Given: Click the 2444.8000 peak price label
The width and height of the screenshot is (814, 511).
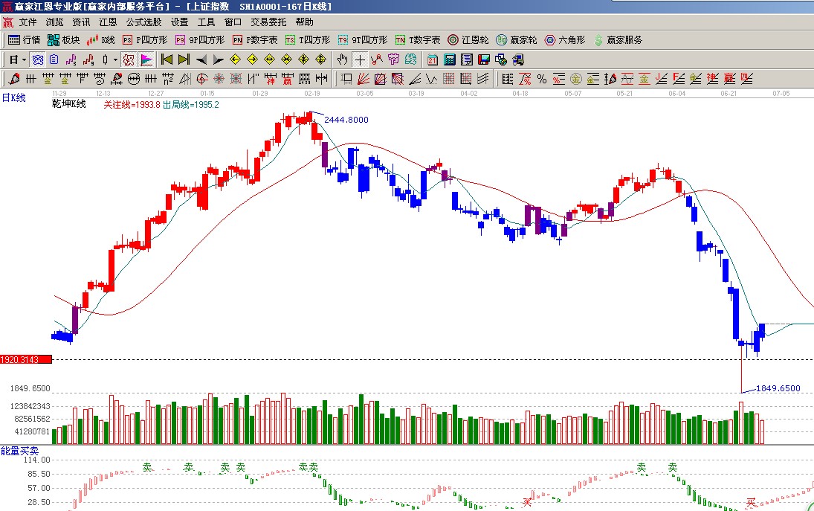Looking at the screenshot, I should tap(346, 120).
